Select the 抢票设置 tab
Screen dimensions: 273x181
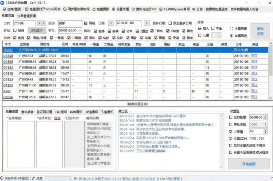[x=12, y=111]
